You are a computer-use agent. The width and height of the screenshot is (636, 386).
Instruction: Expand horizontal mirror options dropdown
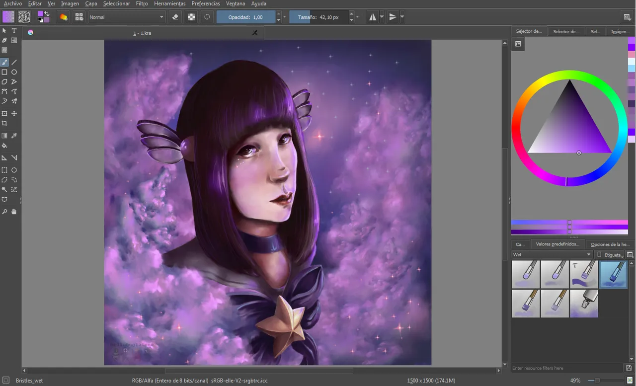(382, 17)
